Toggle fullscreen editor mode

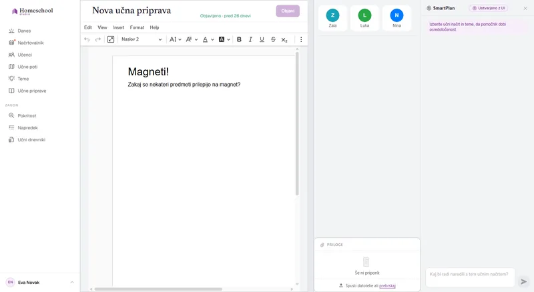pos(111,39)
